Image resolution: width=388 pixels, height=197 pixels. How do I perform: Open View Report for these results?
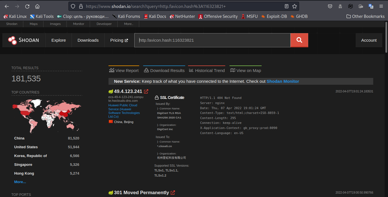click(124, 71)
